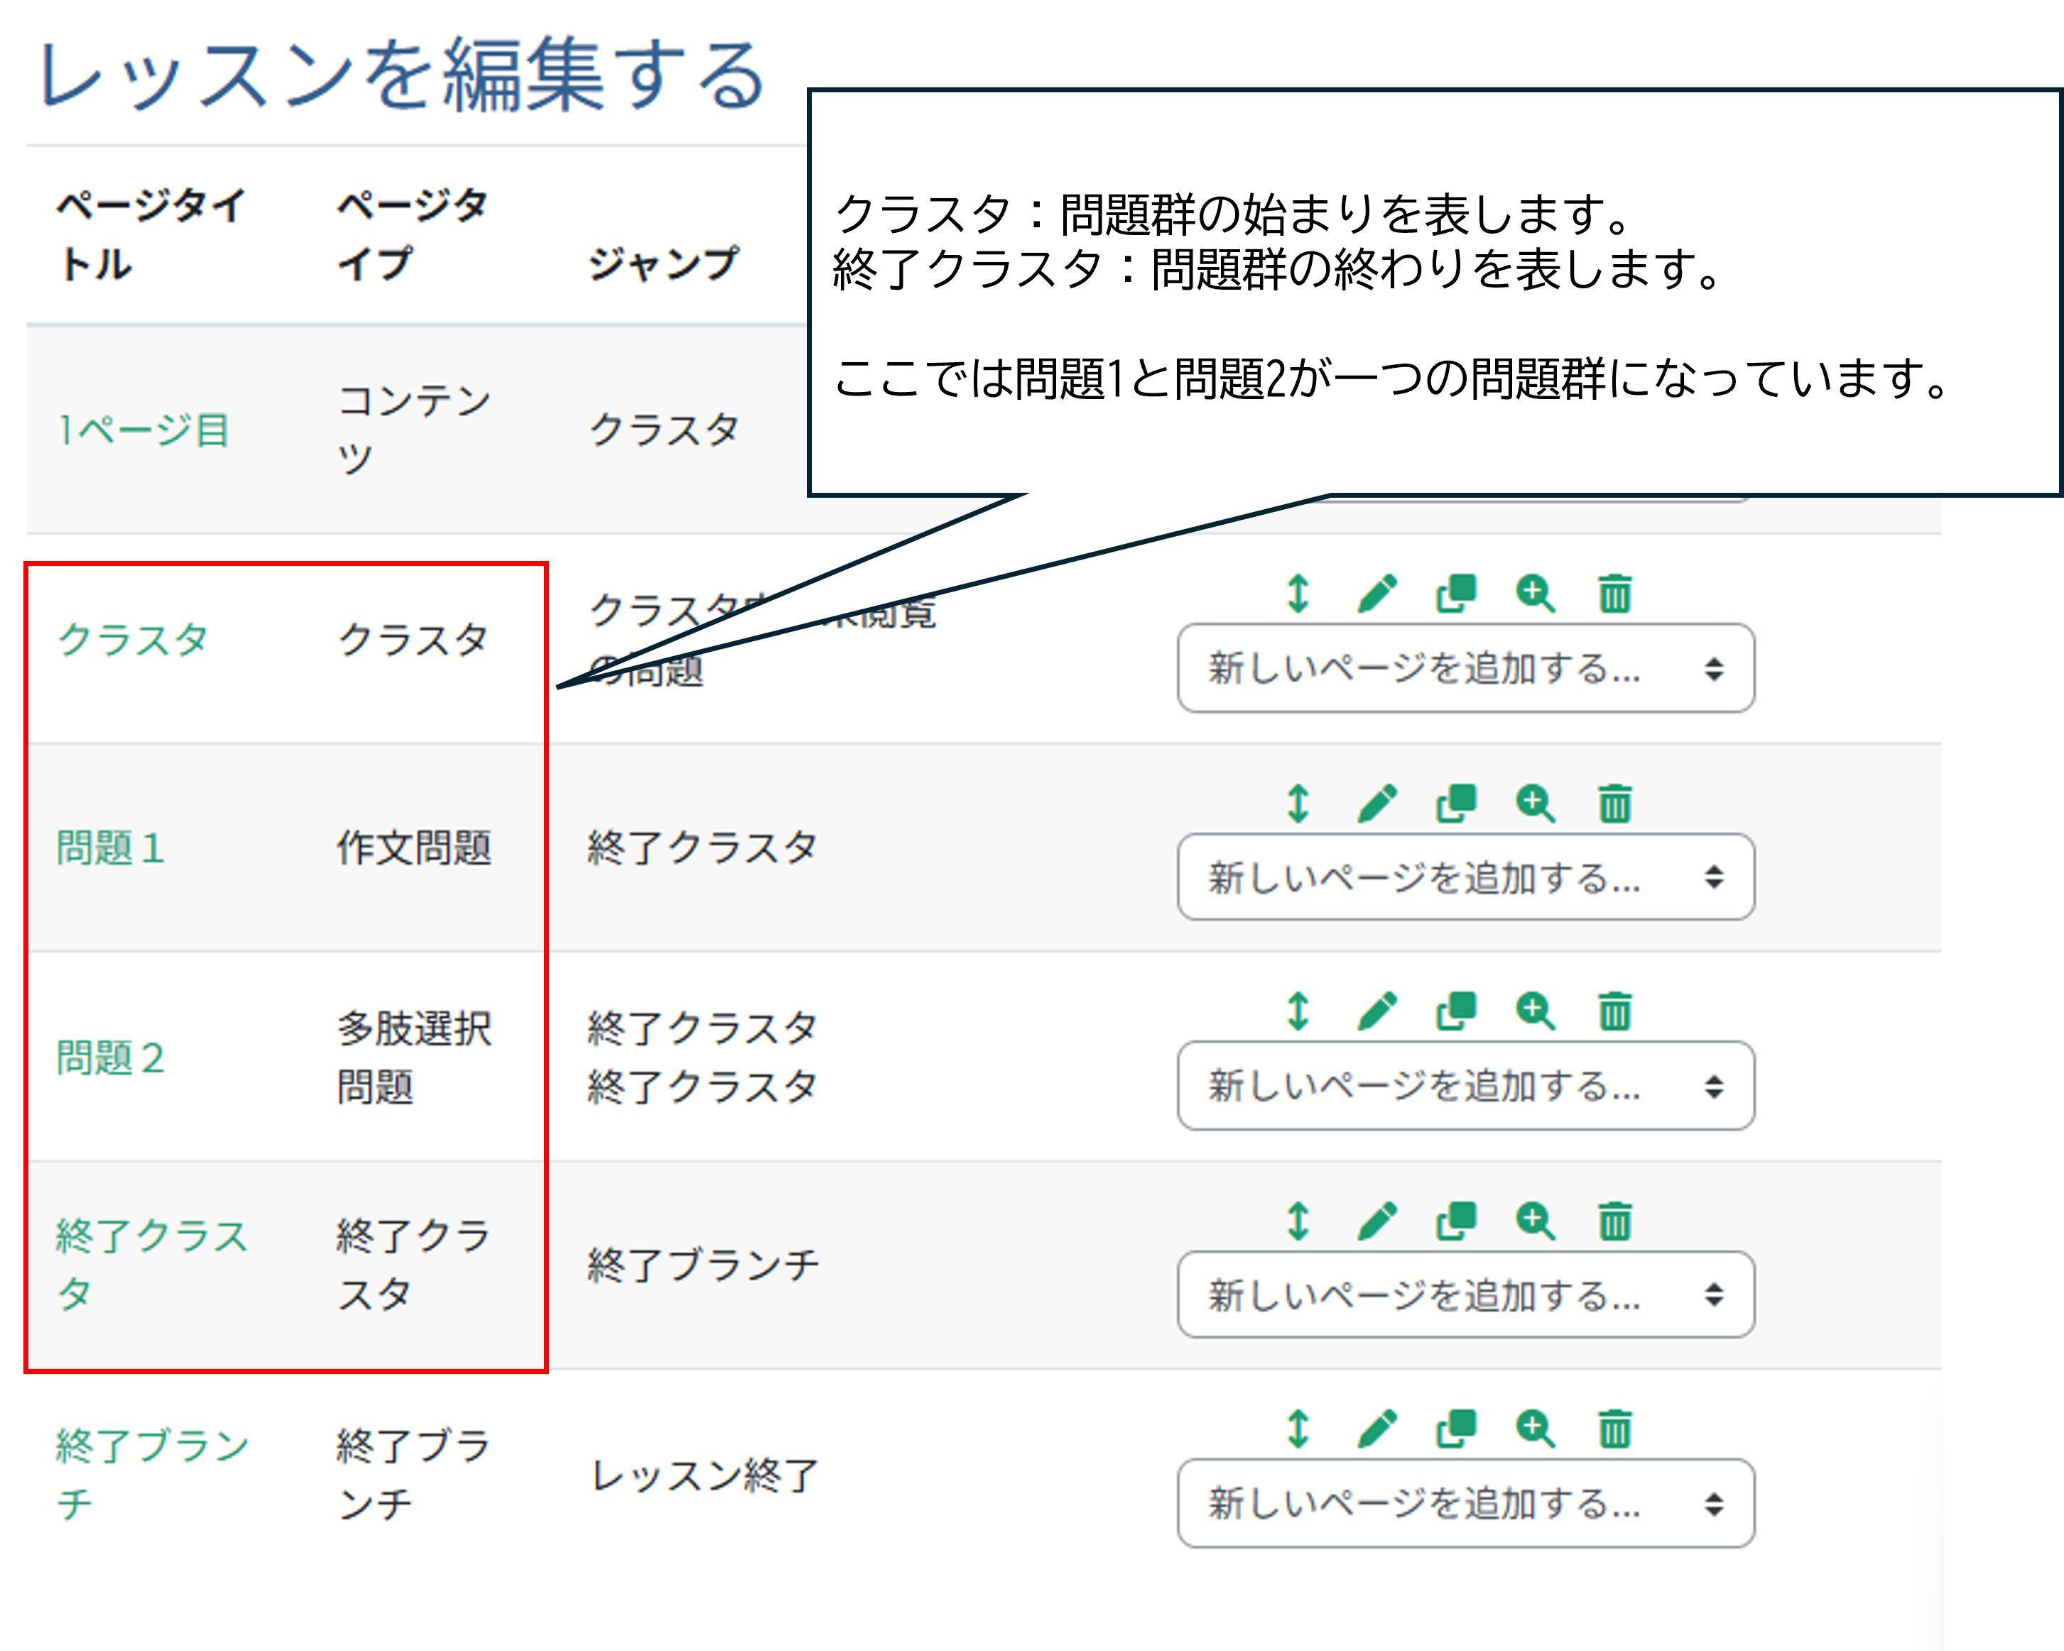Click the 問題２ page title link
The width and height of the screenshot is (2064, 1651).
coord(110,1057)
